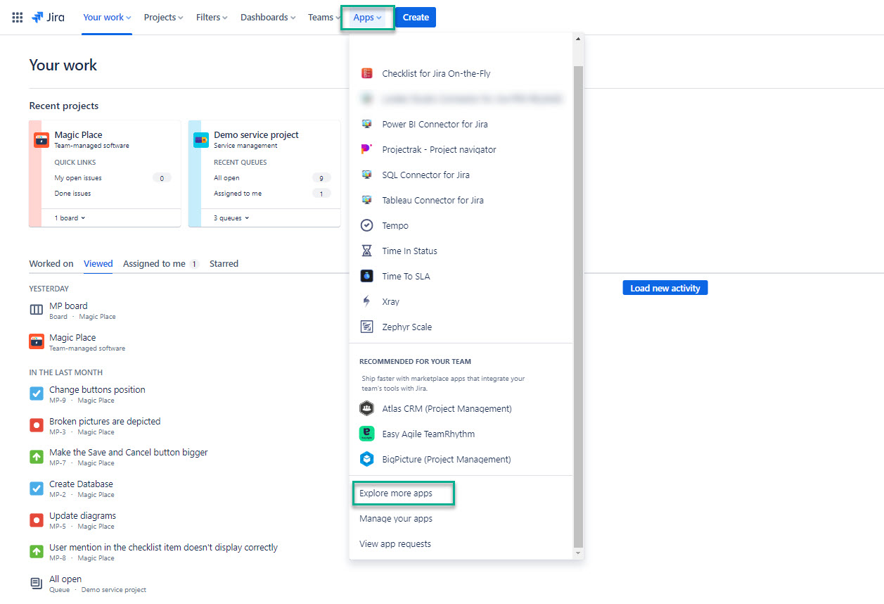Click the Atlas CRM recommended app icon

tap(366, 408)
